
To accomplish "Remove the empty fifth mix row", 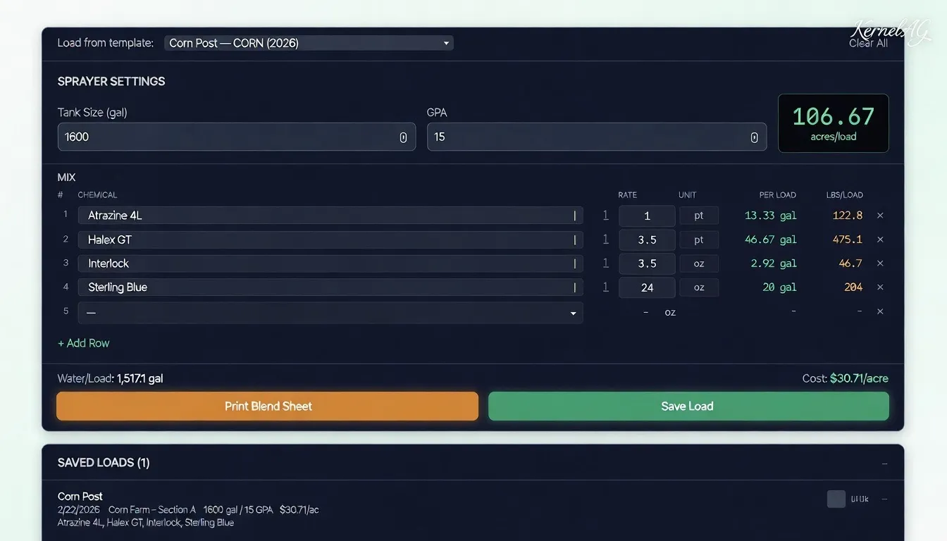I will click(880, 311).
